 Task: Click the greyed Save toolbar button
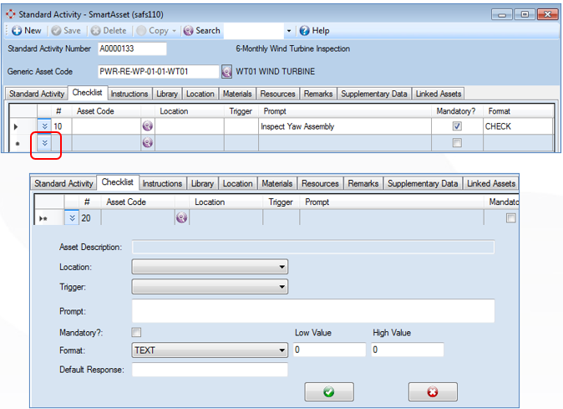[x=66, y=31]
